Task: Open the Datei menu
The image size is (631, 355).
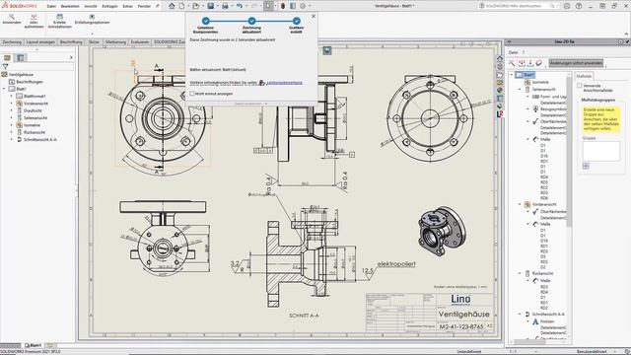Action: (x=51, y=6)
